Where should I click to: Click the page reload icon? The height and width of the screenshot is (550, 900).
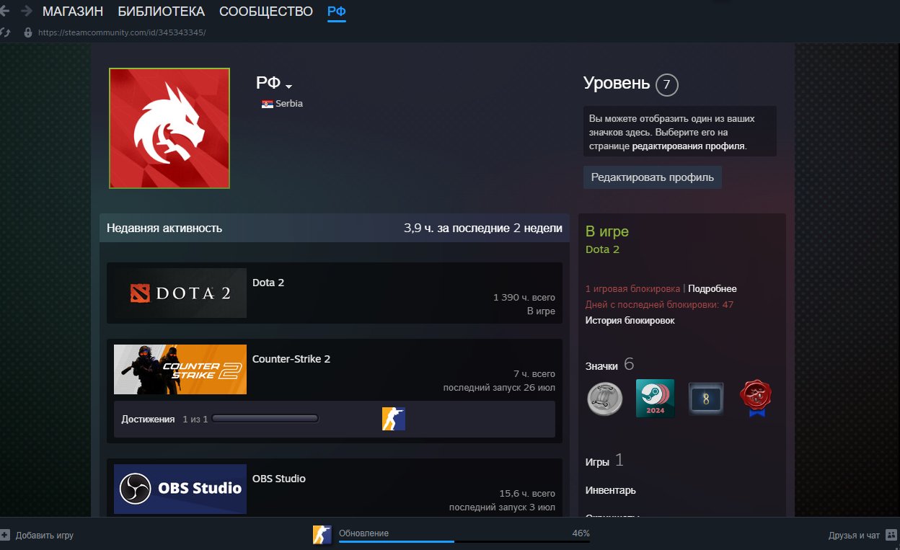point(5,32)
